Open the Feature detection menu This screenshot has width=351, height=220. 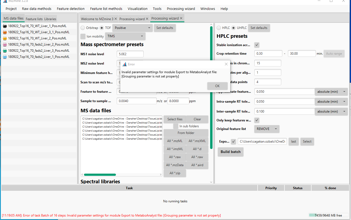tap(71, 9)
